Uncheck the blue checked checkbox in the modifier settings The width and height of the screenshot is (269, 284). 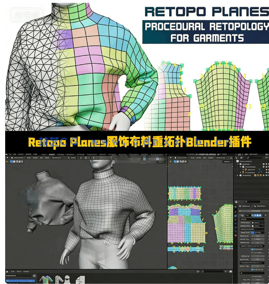[252, 249]
